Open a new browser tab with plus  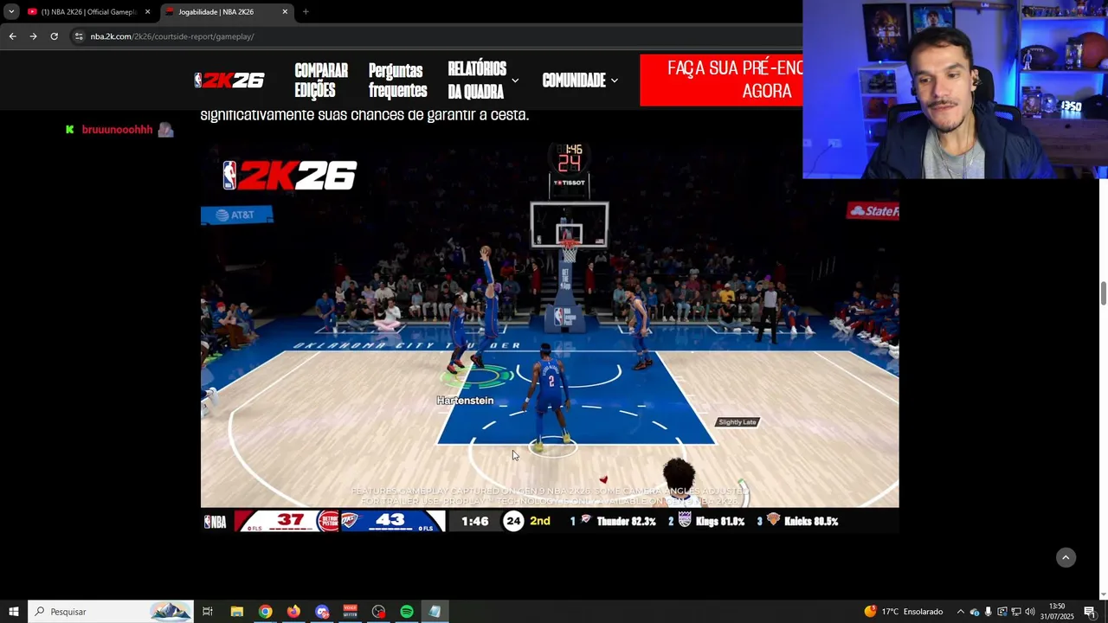click(306, 11)
